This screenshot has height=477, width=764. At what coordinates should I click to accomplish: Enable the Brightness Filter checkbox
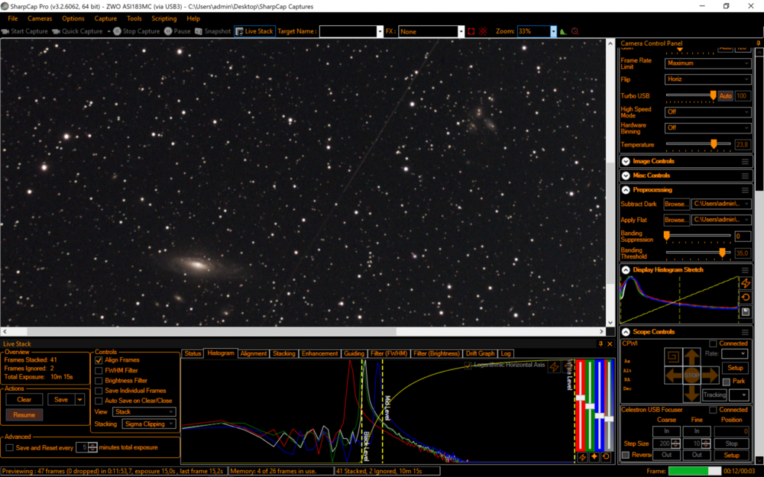pos(99,381)
